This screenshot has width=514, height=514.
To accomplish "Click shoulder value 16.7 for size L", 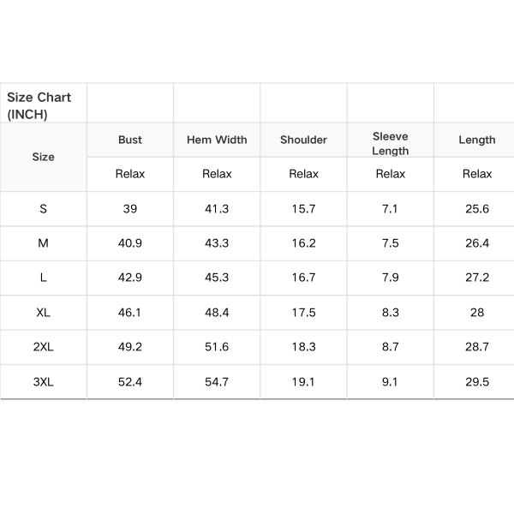I will (x=303, y=278).
